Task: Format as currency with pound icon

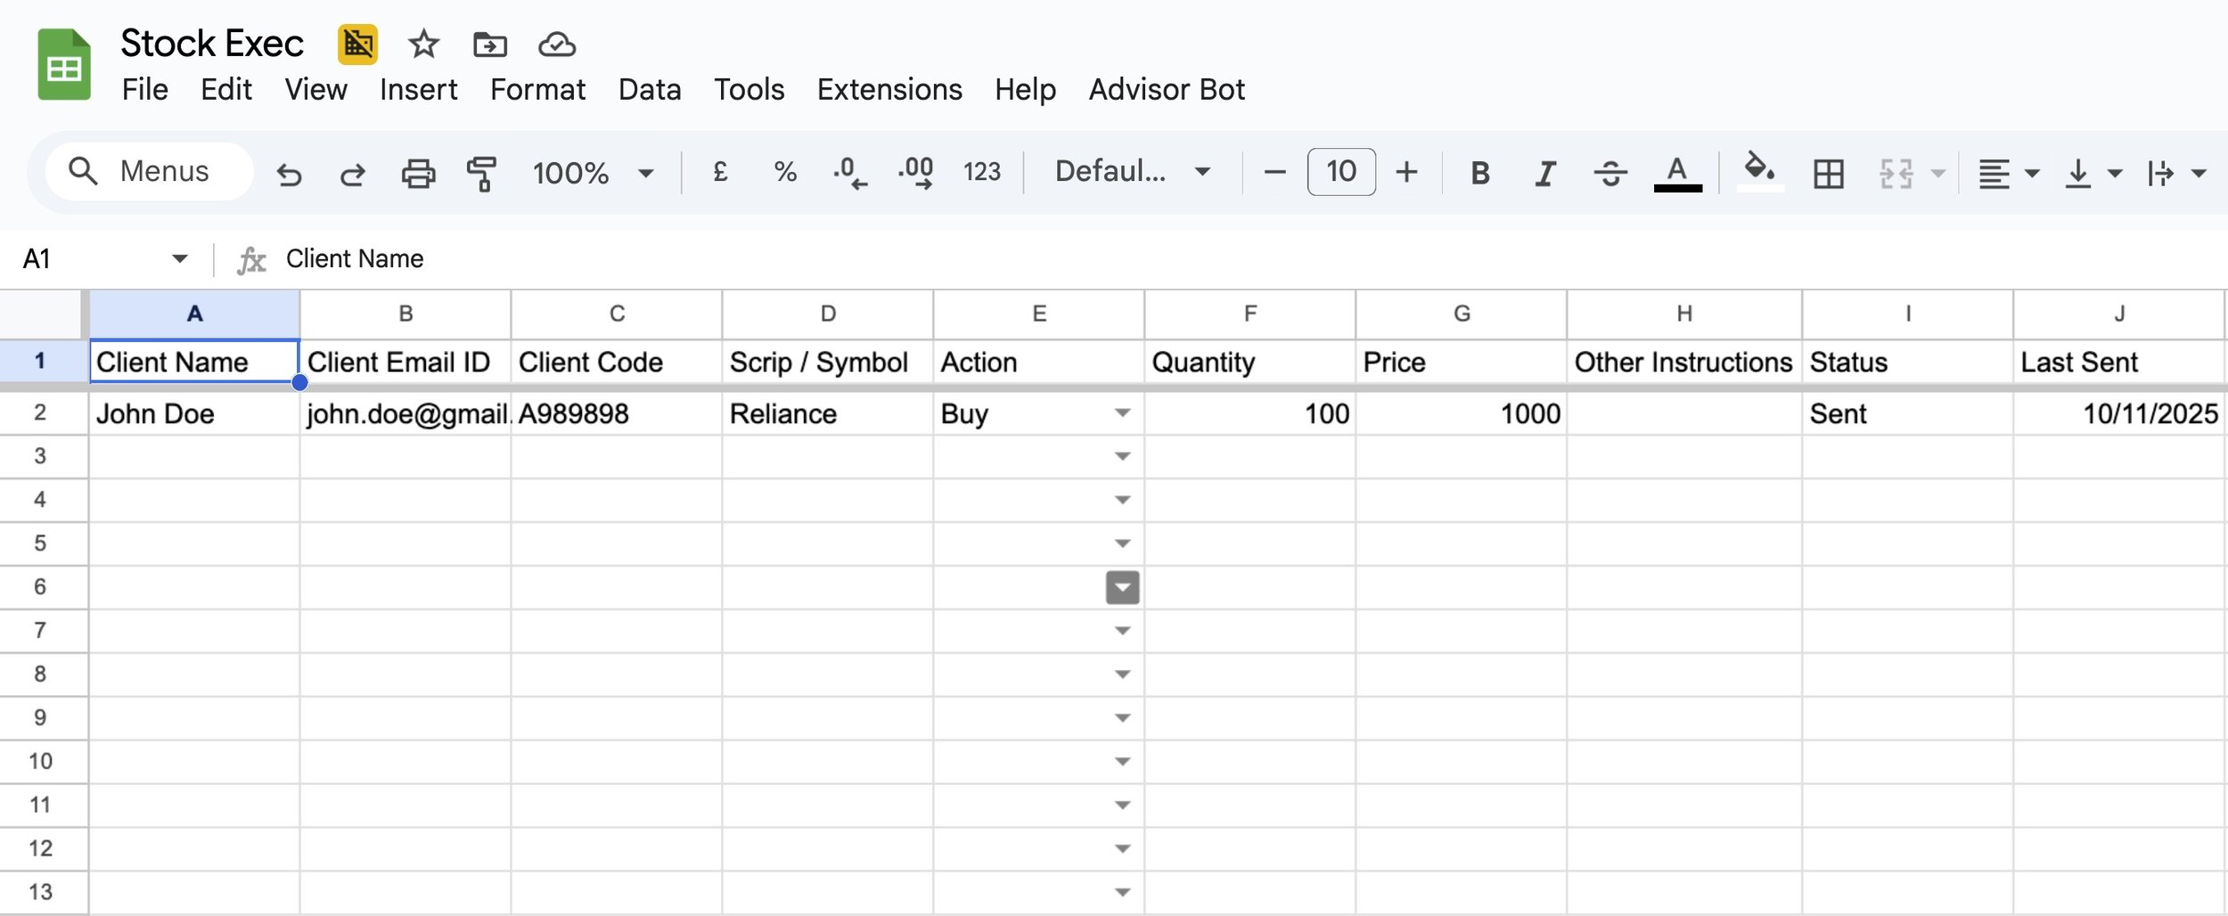Action: coord(720,171)
